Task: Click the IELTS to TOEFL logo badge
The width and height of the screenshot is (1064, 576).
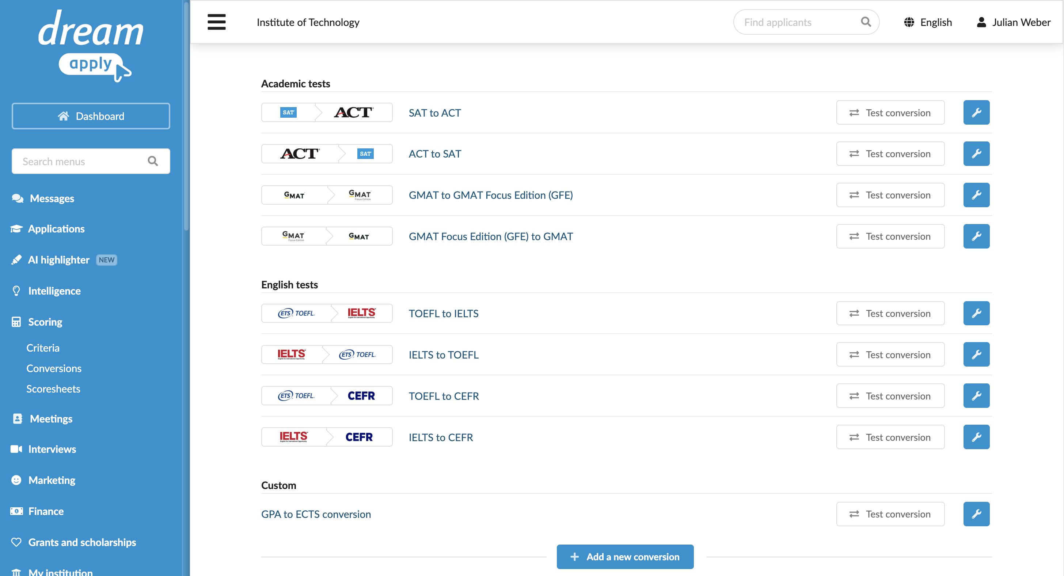Action: pyautogui.click(x=327, y=355)
